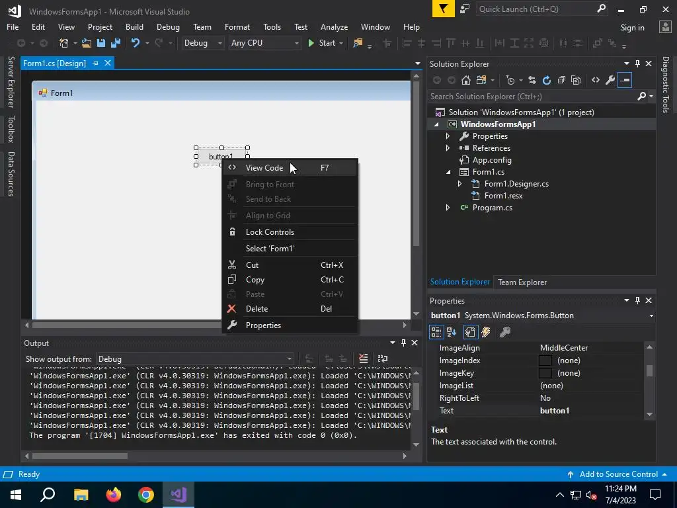Screen dimensions: 677x508
Task: Collapse the Form1.cs node
Action: pos(449,172)
